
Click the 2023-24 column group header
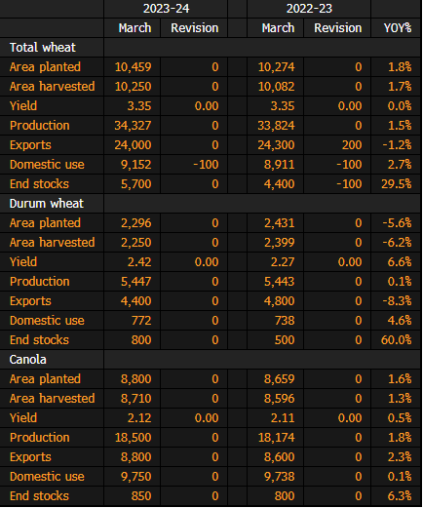166,9
